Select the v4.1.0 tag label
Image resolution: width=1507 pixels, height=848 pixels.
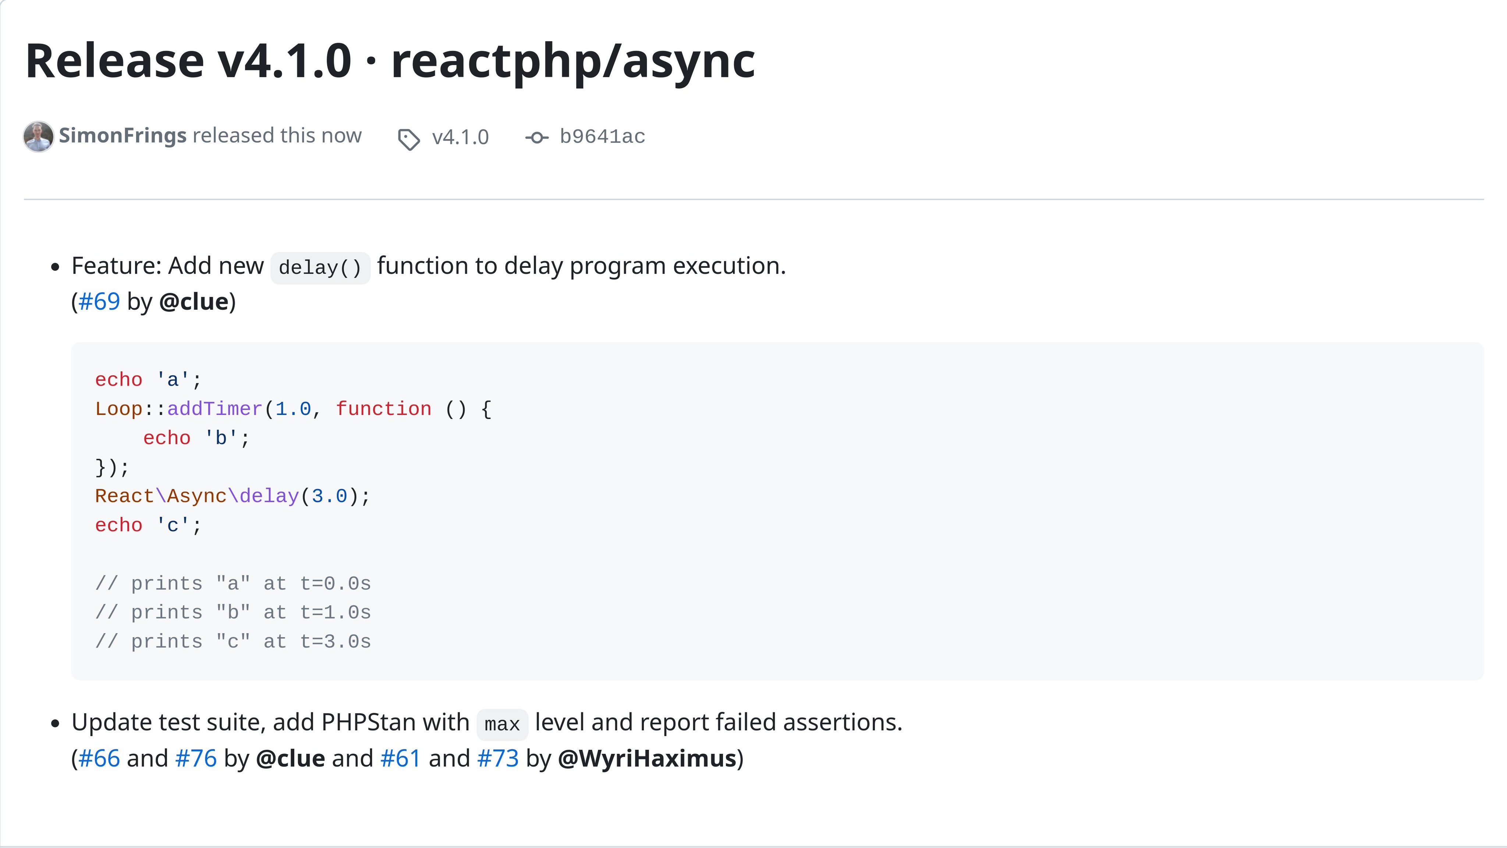pyautogui.click(x=460, y=137)
